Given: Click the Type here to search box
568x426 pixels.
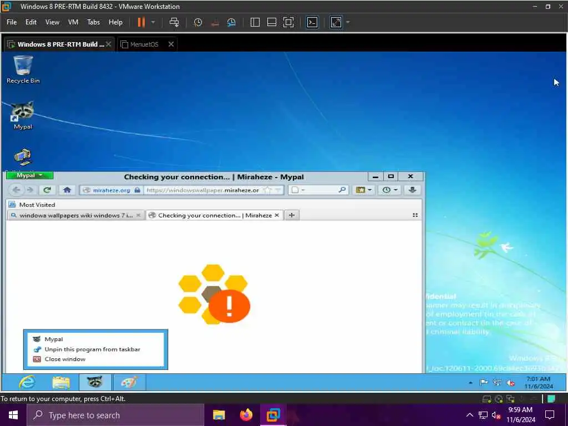Looking at the screenshot, I should [x=115, y=415].
